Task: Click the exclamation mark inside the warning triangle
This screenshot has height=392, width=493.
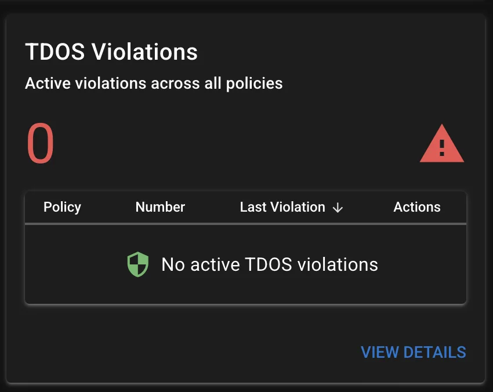Action: click(x=442, y=148)
